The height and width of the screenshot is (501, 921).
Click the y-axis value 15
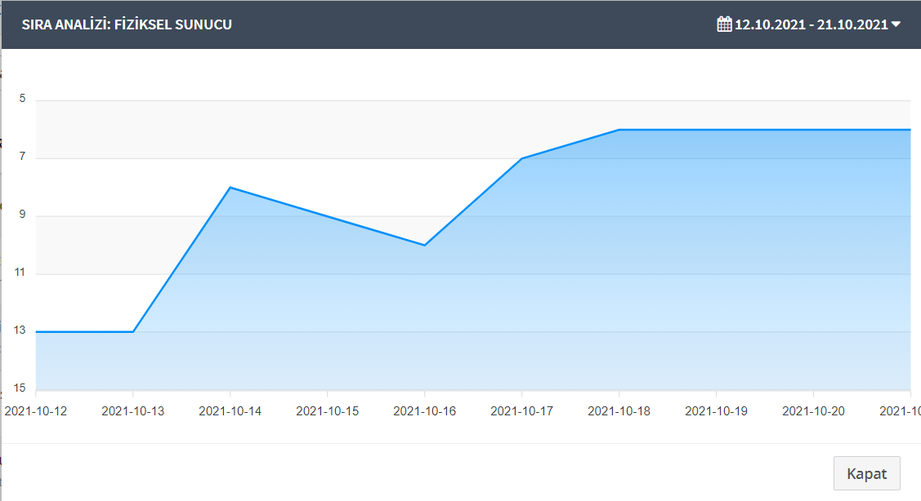click(20, 388)
